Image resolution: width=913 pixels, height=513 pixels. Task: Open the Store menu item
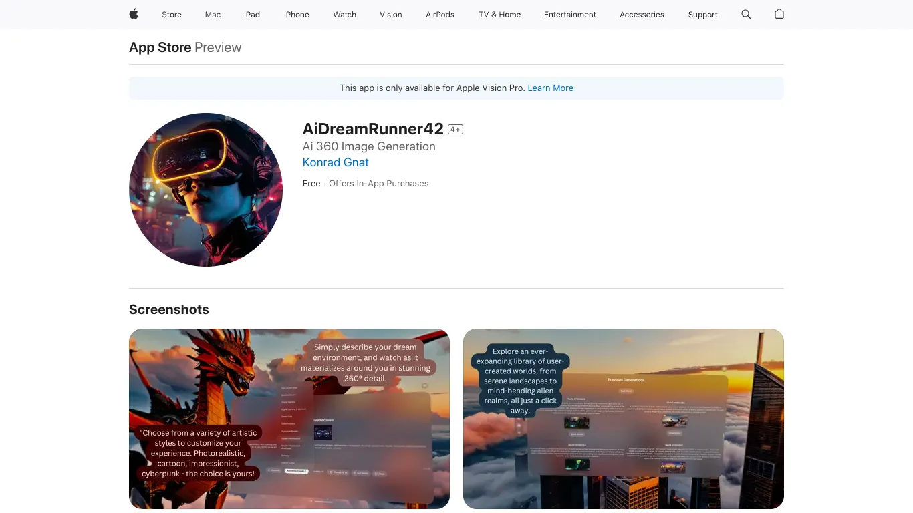(172, 15)
